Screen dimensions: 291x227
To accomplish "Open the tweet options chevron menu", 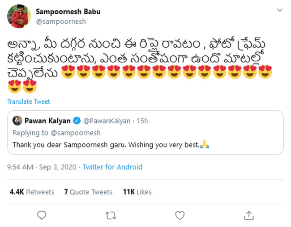I will click(279, 10).
